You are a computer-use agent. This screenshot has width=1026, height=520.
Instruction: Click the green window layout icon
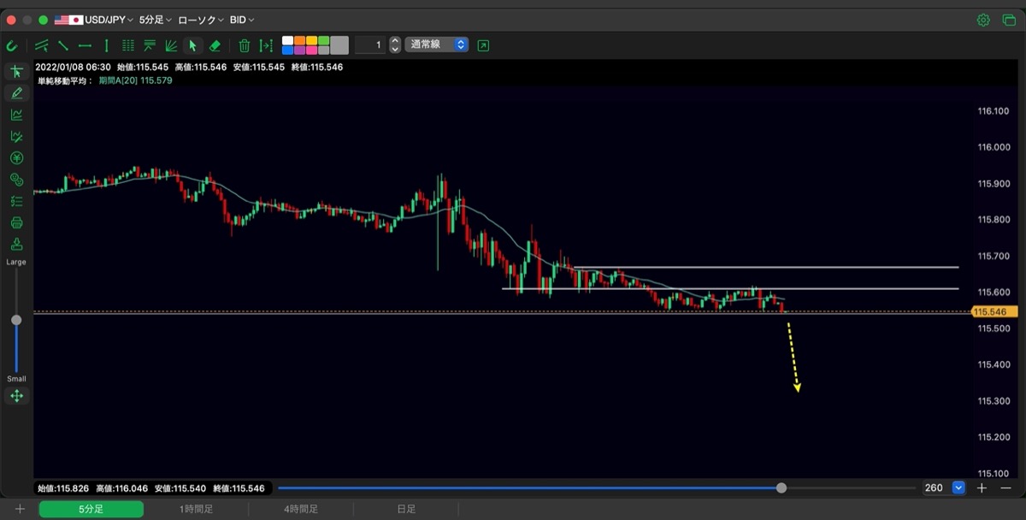[1009, 20]
